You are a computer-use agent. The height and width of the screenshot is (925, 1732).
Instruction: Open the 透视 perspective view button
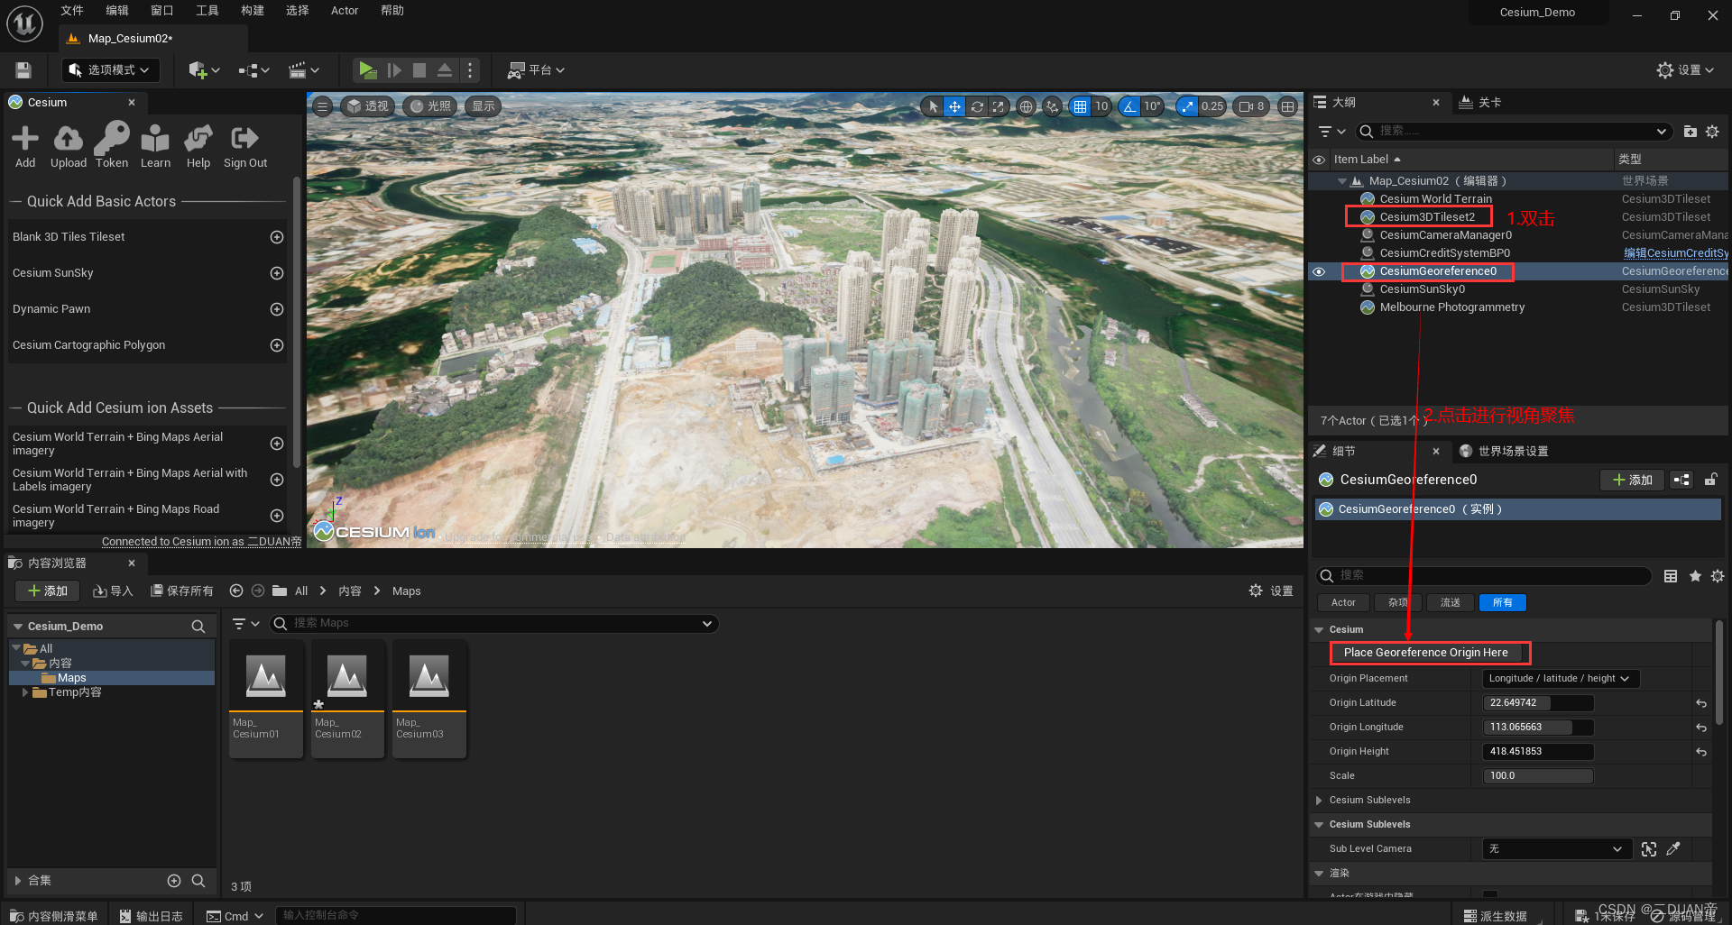point(367,106)
